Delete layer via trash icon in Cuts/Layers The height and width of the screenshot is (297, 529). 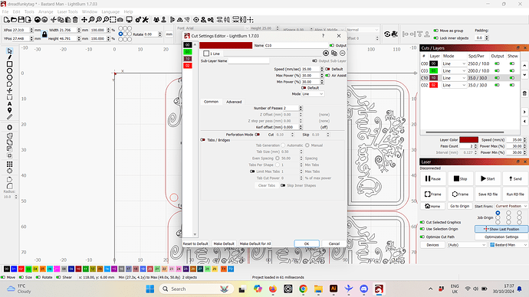(524, 93)
